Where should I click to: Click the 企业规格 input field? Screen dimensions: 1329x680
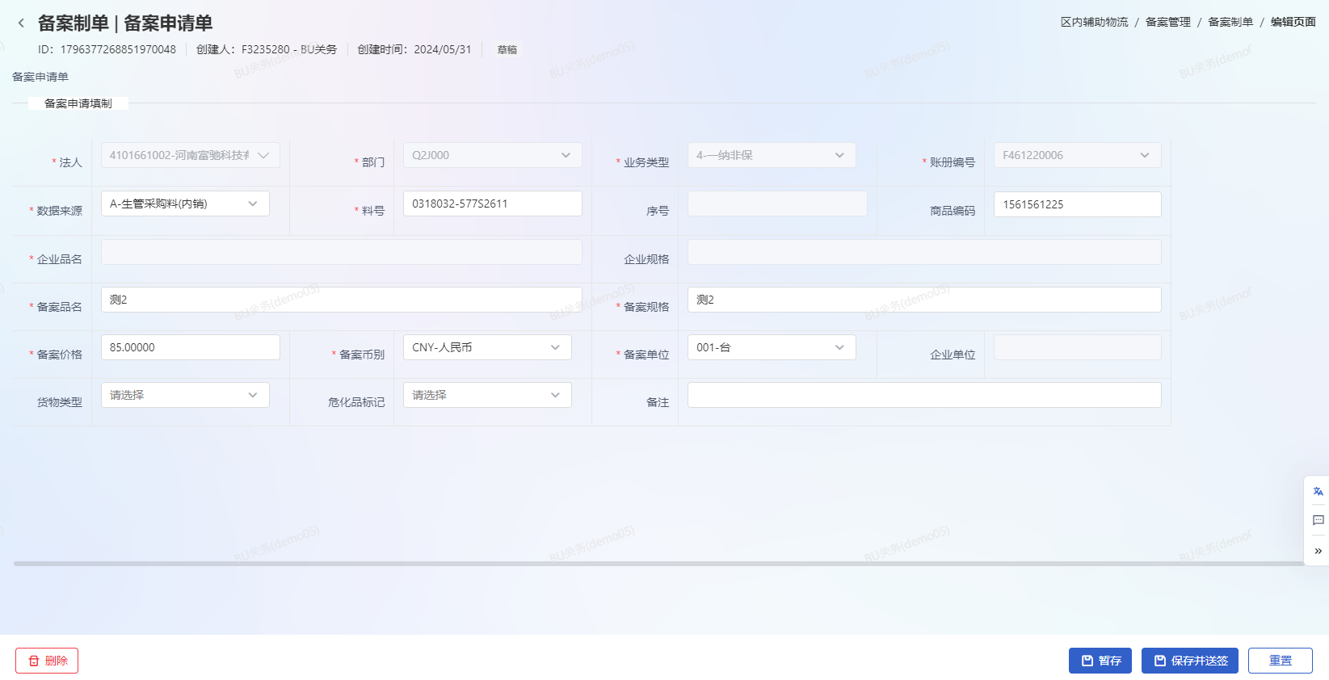tap(924, 252)
